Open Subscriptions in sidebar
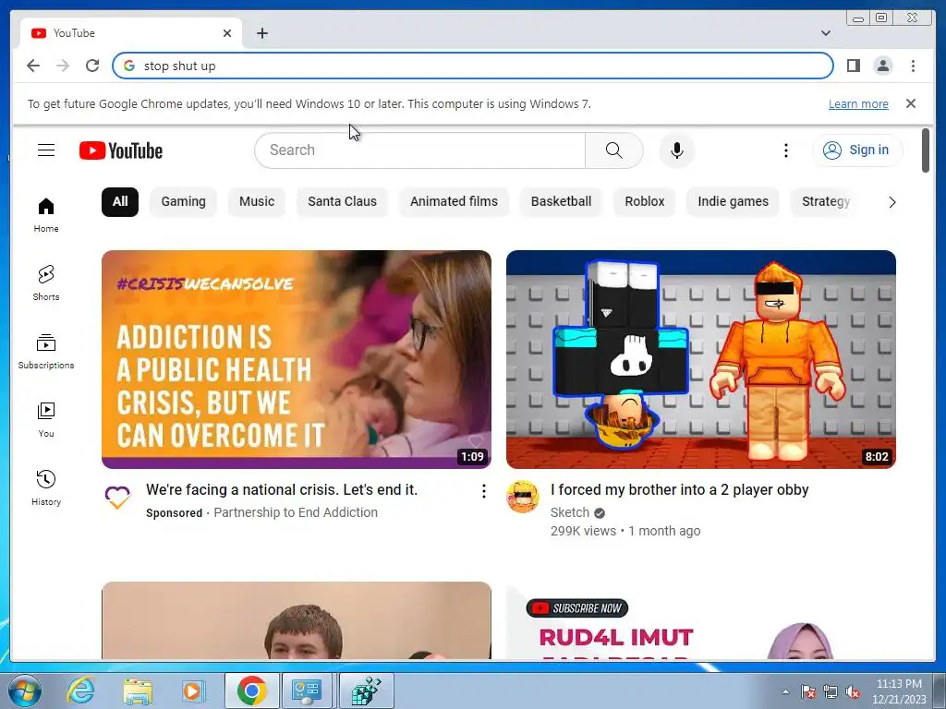 click(46, 352)
